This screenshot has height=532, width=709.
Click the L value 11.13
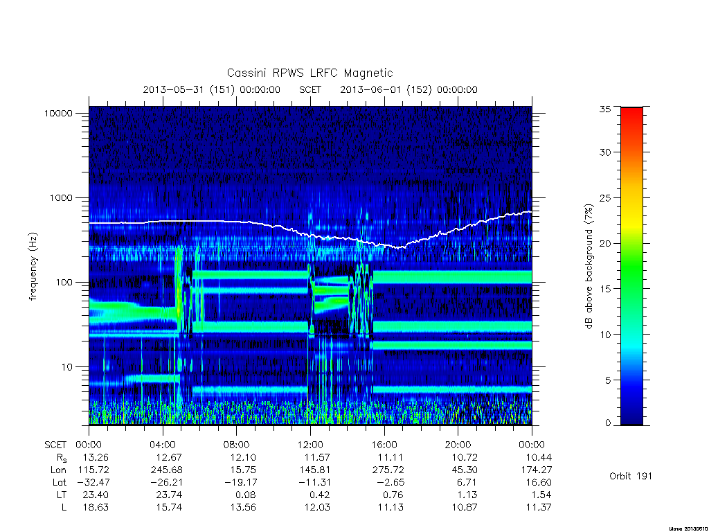pos(391,508)
